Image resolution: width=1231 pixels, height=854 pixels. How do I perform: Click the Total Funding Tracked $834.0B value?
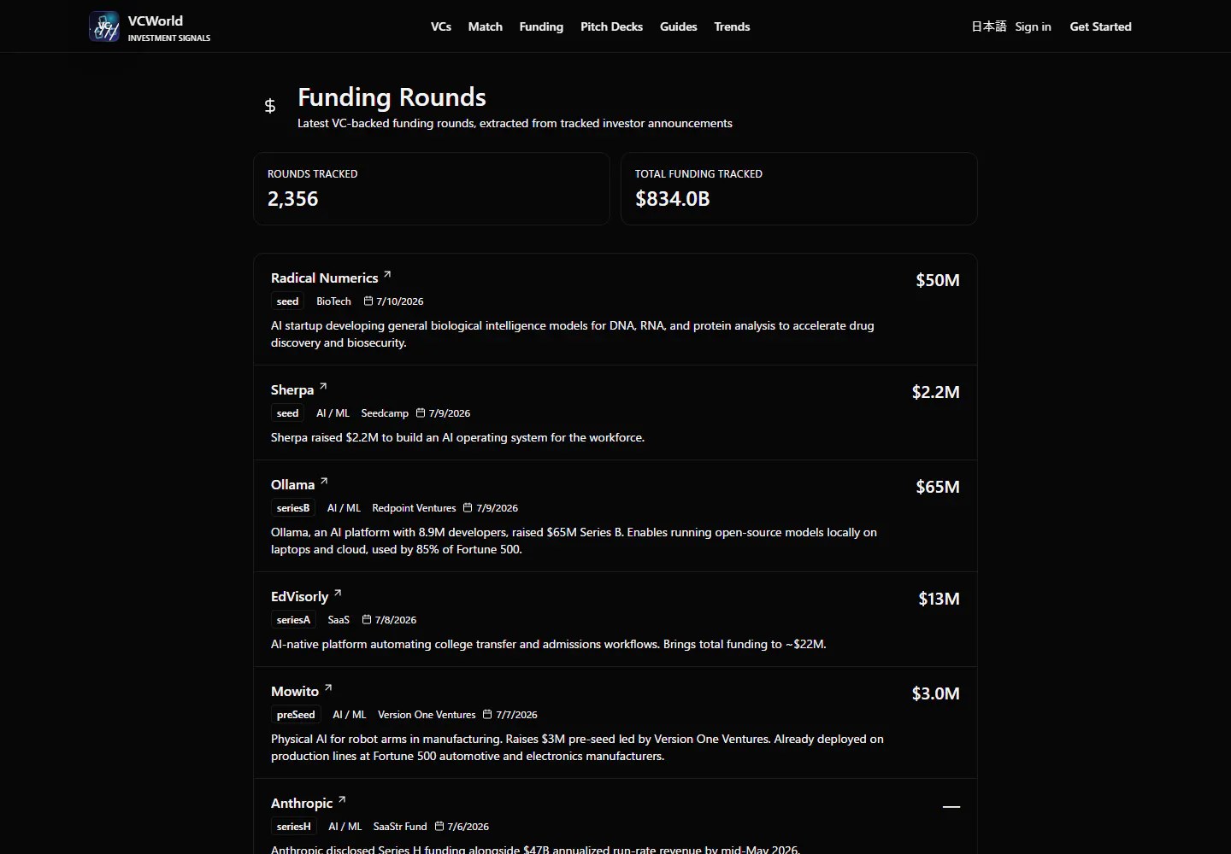click(x=673, y=199)
